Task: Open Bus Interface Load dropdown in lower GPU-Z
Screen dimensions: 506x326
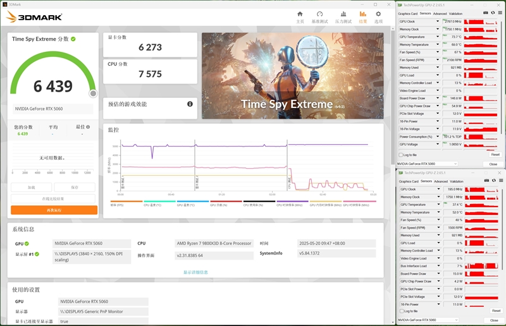Action: tap(438, 266)
